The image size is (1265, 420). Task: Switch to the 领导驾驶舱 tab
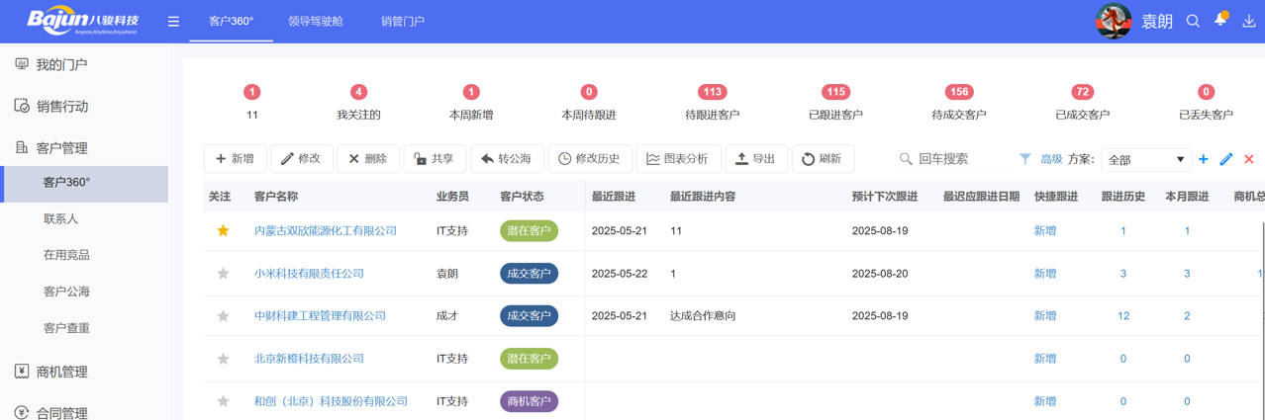316,21
